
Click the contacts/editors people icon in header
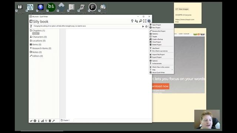[x=136, y=21]
